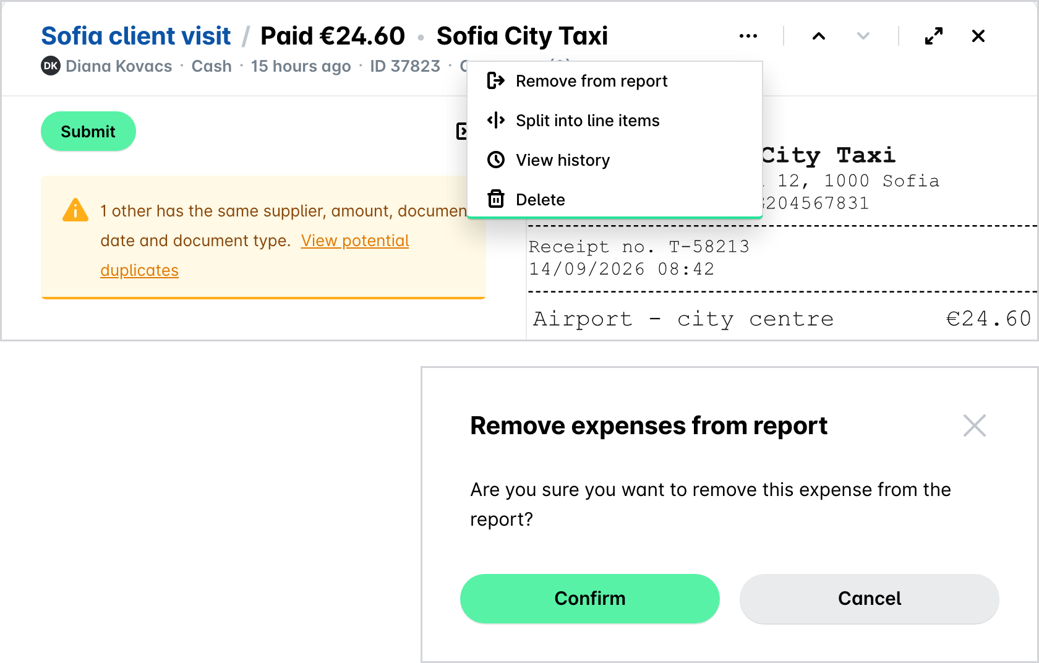Click the Diana Kovacs name text
Image resolution: width=1039 pixels, height=663 pixels.
tap(119, 66)
